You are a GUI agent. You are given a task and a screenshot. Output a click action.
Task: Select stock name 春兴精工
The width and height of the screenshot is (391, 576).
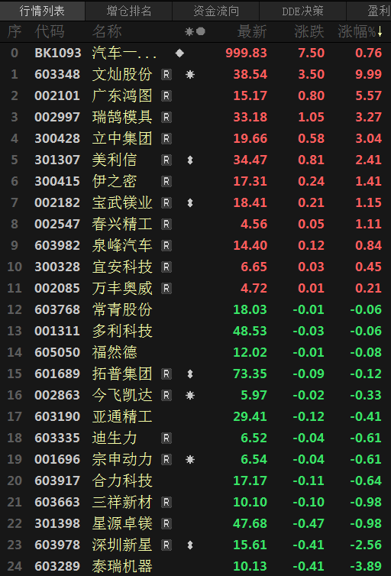(122, 224)
